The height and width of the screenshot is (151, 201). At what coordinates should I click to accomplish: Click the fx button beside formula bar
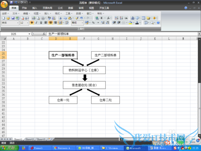44,34
